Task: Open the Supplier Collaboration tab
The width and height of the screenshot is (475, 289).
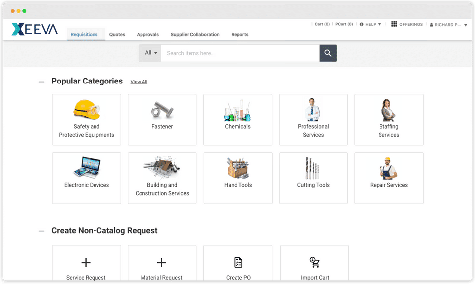Action: pyautogui.click(x=195, y=35)
